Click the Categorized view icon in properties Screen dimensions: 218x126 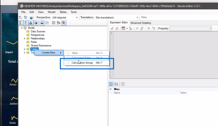click(111, 84)
